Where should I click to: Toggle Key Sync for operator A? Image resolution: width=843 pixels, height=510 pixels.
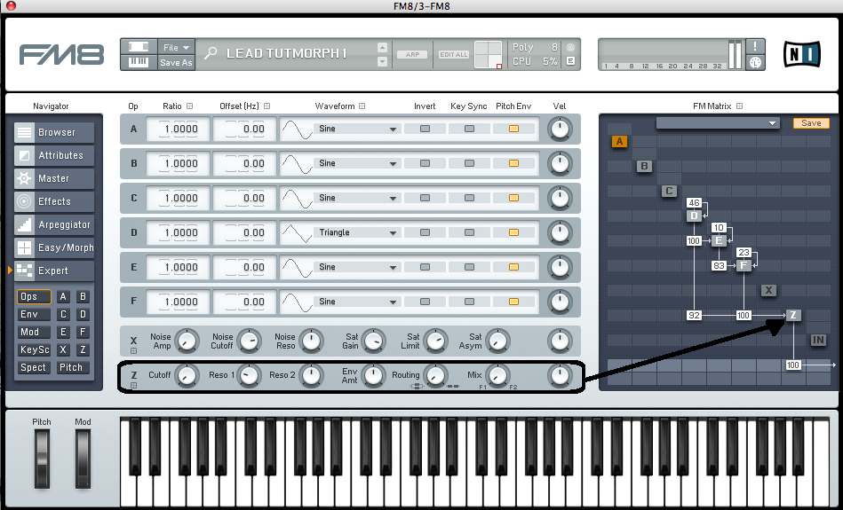469,129
